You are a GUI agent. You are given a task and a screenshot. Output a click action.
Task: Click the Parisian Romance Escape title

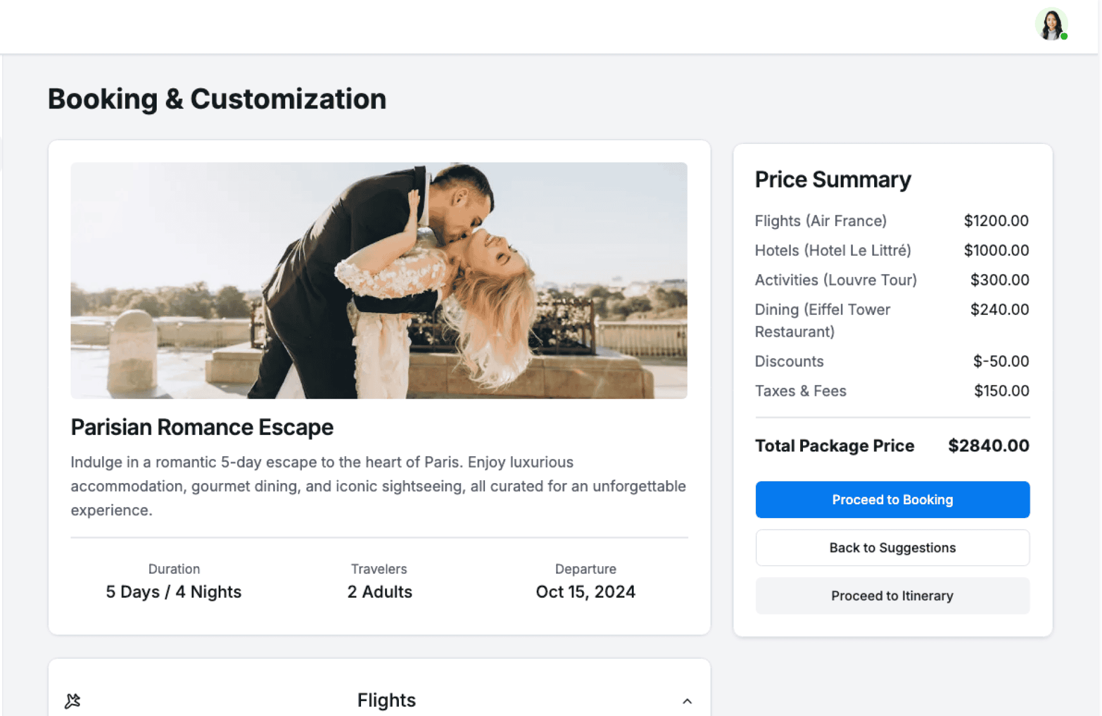[x=202, y=427]
